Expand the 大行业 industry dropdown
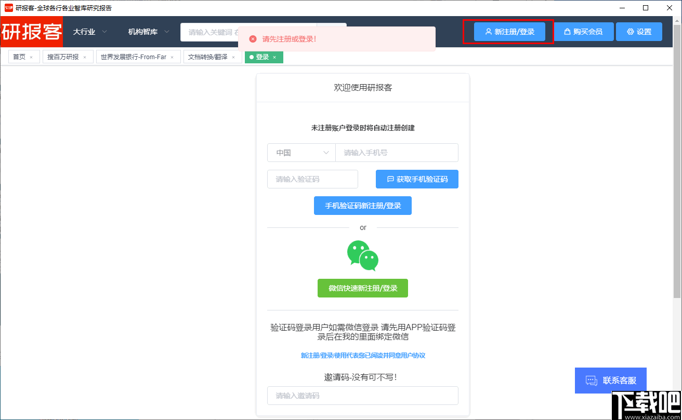The image size is (682, 420). [x=88, y=31]
